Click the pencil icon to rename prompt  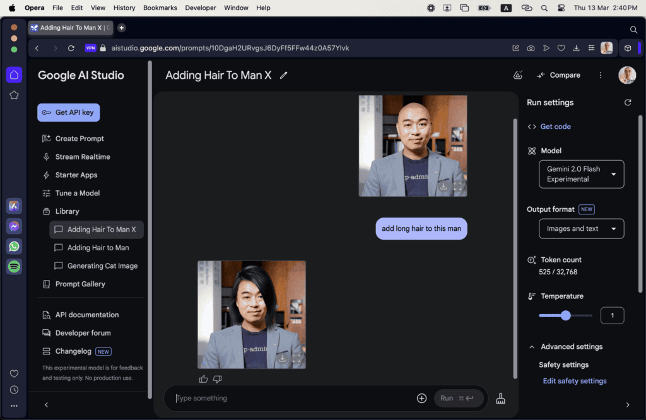click(283, 75)
